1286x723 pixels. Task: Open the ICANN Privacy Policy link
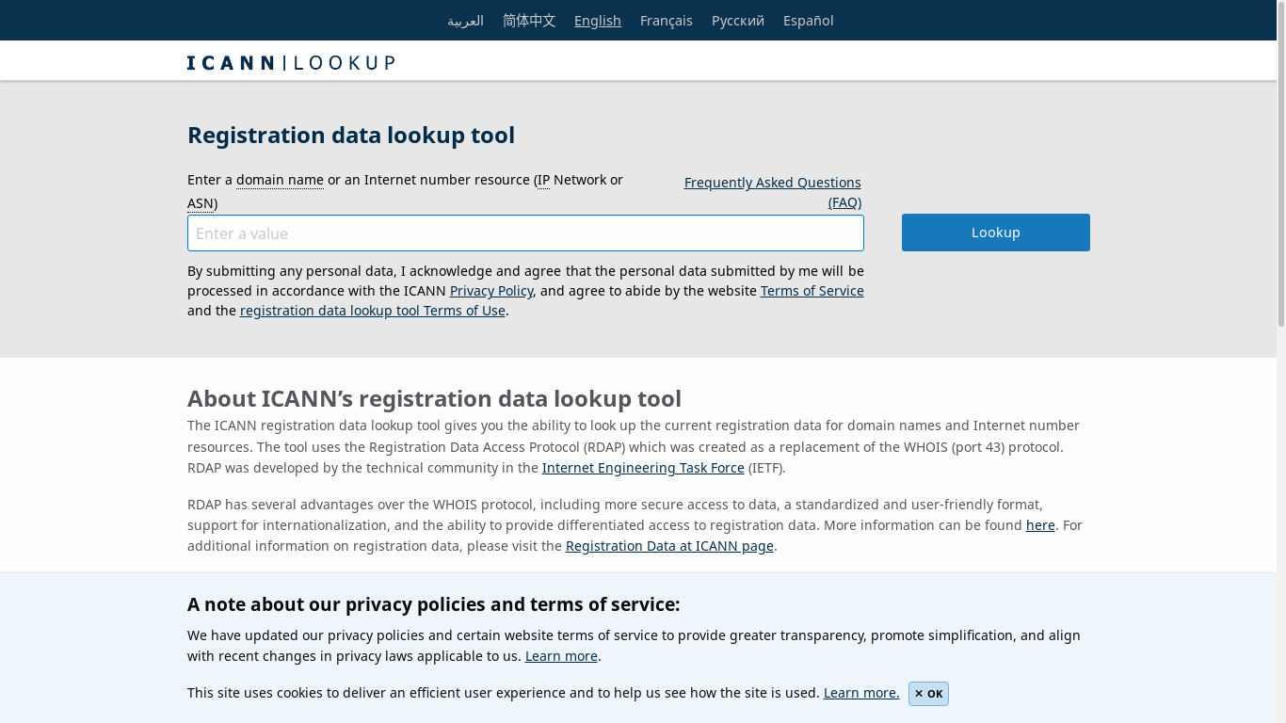click(491, 291)
